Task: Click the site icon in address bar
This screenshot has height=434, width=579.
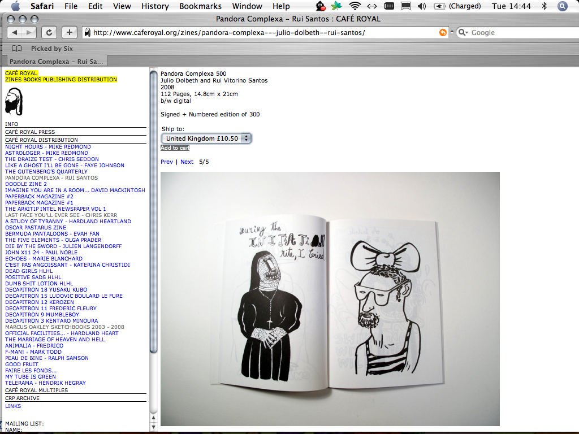Action: click(x=88, y=32)
